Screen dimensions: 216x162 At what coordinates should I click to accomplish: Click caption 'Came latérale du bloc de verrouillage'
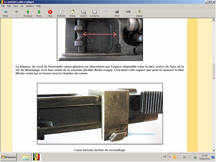[x=100, y=150]
